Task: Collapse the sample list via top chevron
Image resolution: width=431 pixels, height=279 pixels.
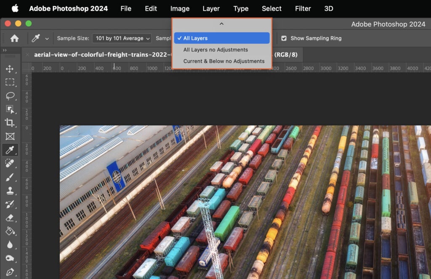Action: [221, 24]
